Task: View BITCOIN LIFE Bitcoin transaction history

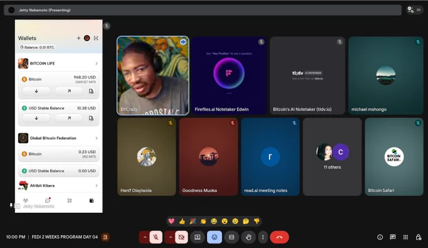Action: [91, 91]
